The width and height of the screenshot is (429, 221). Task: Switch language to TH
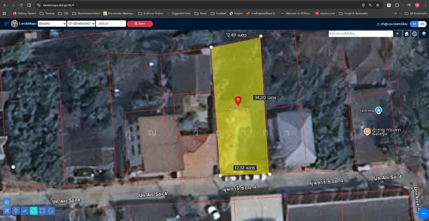[414, 24]
